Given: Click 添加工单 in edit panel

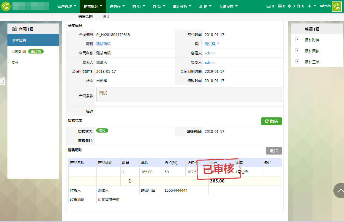Looking at the screenshot, I should (312, 62).
